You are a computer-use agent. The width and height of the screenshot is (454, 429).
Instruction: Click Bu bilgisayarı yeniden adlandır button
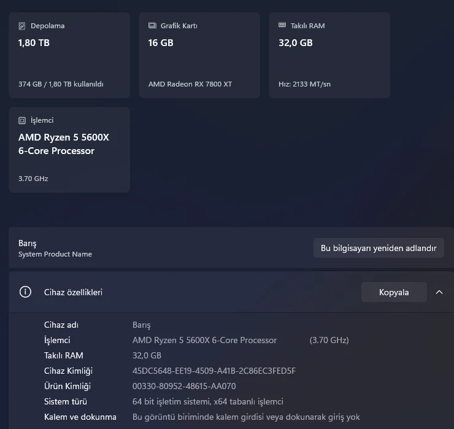pos(379,248)
